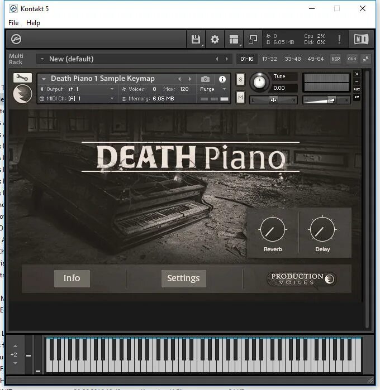Remove instrument with the X button
This screenshot has width=380, height=390.
pyautogui.click(x=357, y=74)
